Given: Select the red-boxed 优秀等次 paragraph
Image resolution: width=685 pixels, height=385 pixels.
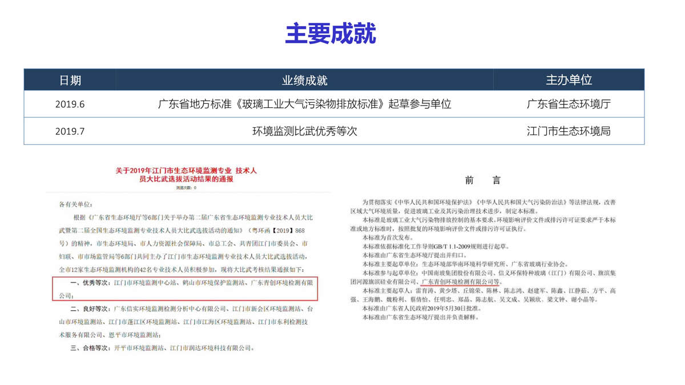Looking at the screenshot, I should [x=184, y=289].
